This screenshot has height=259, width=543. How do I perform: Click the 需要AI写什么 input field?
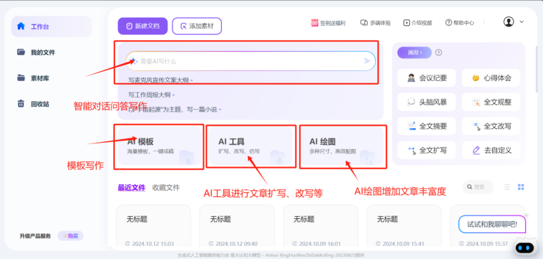coord(245,61)
